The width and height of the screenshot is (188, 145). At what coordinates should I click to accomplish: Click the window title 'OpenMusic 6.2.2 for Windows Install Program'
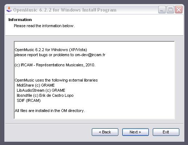(x=65, y=10)
